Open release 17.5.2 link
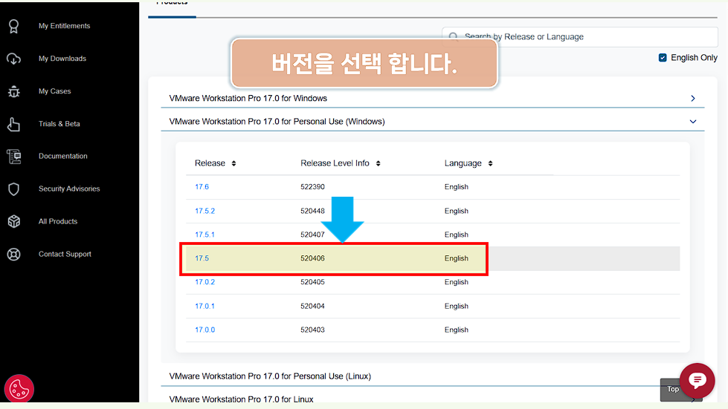The width and height of the screenshot is (728, 409). 204,211
